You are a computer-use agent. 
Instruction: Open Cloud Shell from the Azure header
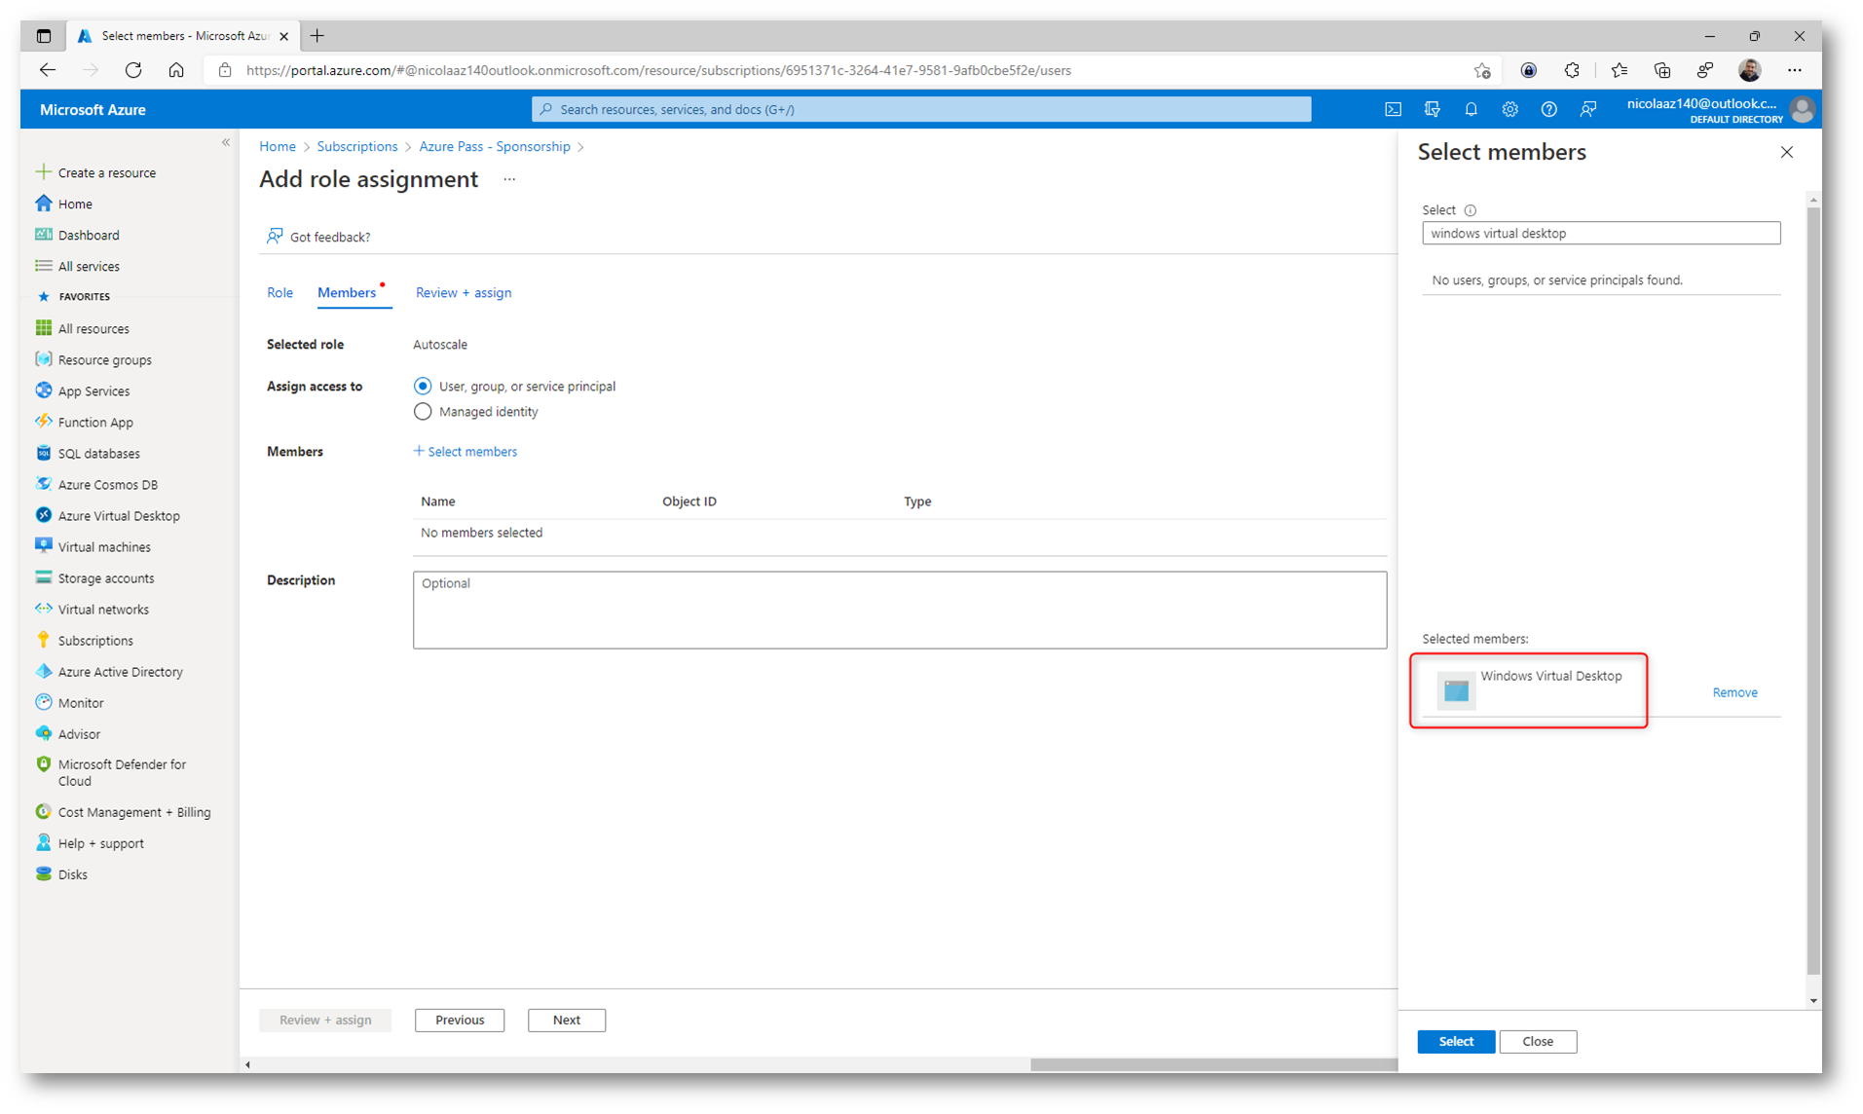1393,109
